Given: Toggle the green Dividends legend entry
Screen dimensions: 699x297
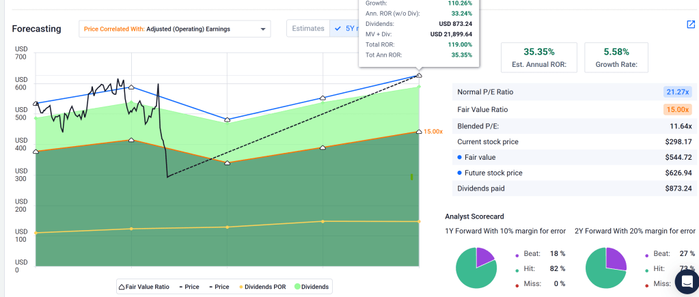Looking at the screenshot, I should click(x=312, y=287).
